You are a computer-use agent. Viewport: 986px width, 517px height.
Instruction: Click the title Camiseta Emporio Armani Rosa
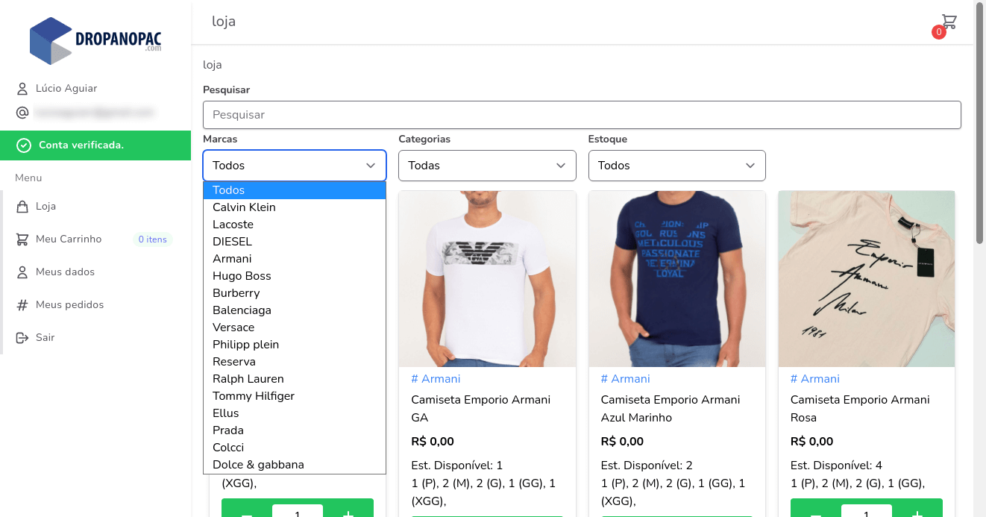860,409
